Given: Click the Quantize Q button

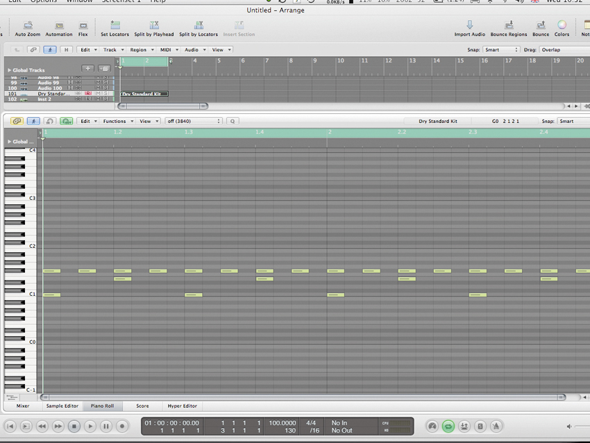Looking at the screenshot, I should [233, 122].
